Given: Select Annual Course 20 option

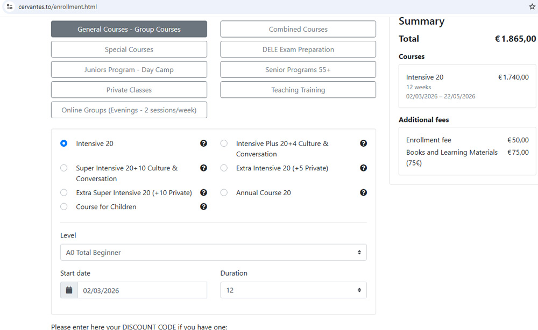Looking at the screenshot, I should (224, 192).
